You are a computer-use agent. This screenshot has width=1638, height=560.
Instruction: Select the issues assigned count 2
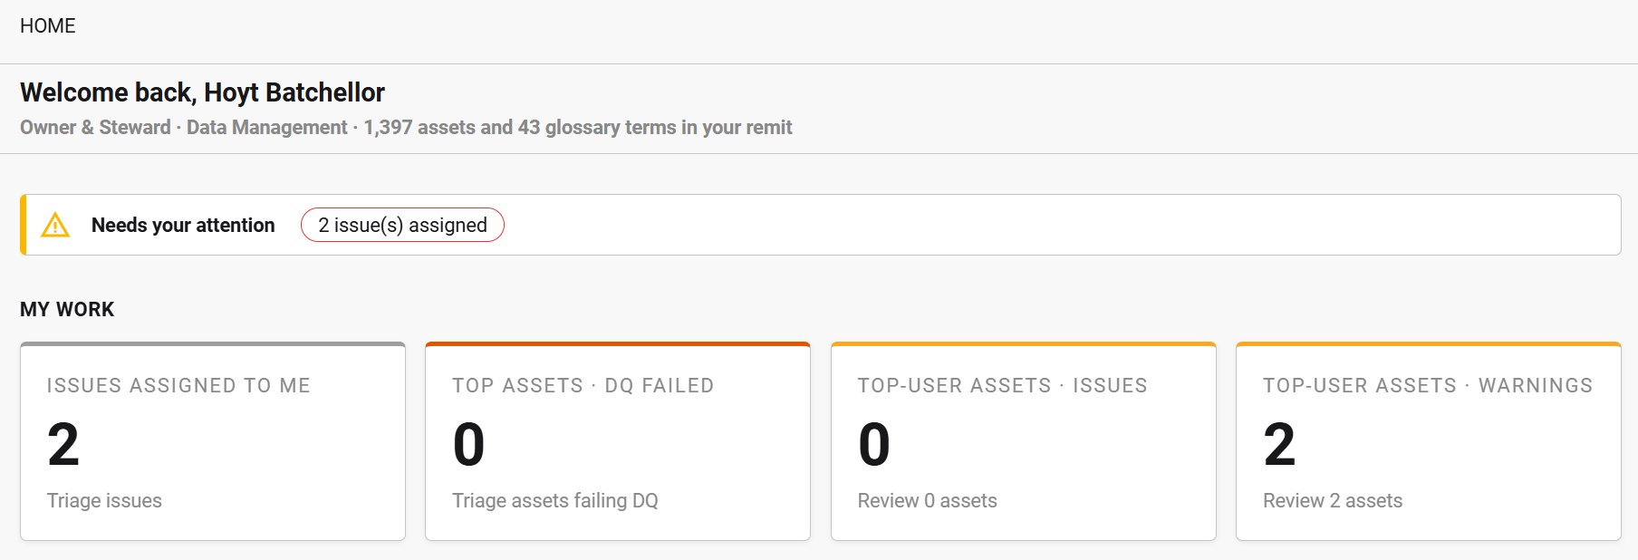pos(63,444)
